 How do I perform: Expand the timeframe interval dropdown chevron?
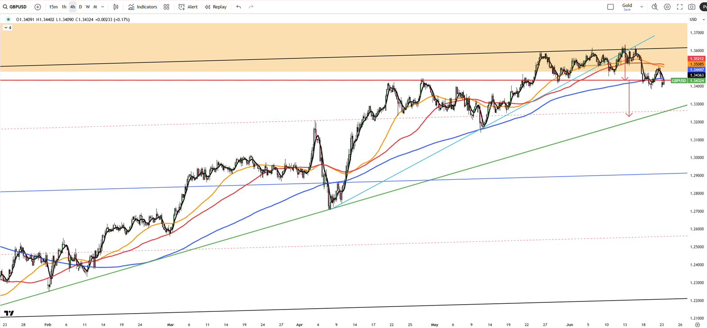103,7
